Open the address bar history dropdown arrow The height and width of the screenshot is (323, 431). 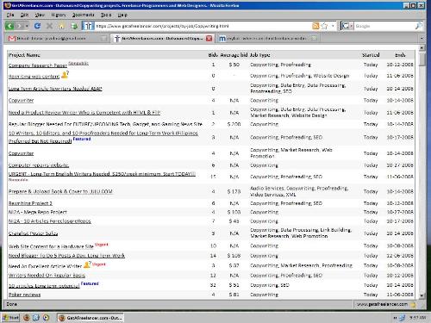point(333,26)
